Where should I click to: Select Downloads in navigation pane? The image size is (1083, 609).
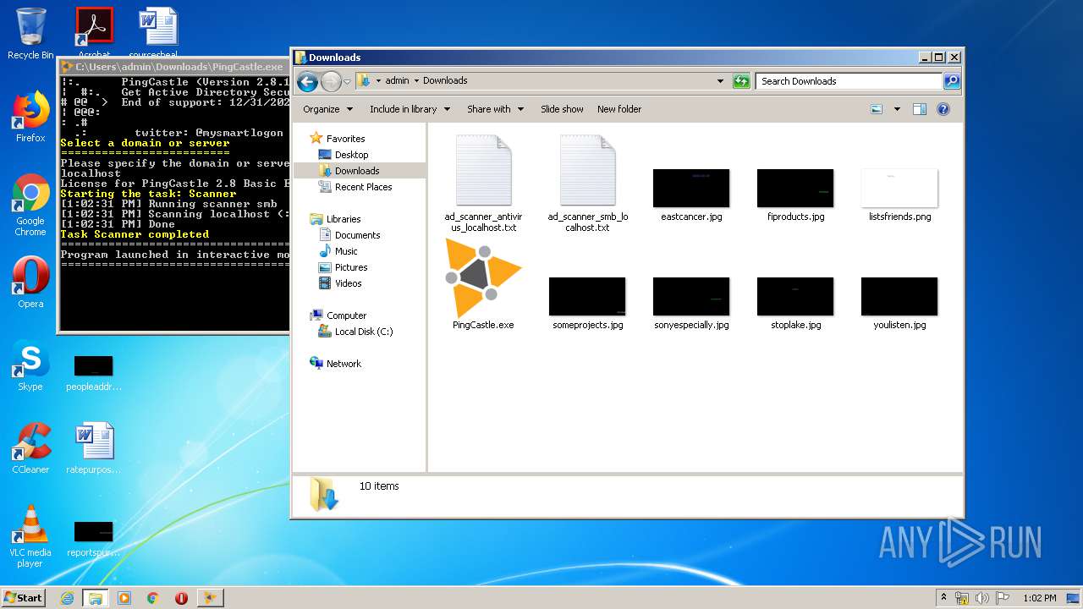point(356,171)
